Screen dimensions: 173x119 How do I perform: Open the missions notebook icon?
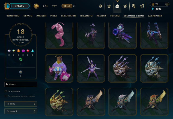[x=134, y=6]
